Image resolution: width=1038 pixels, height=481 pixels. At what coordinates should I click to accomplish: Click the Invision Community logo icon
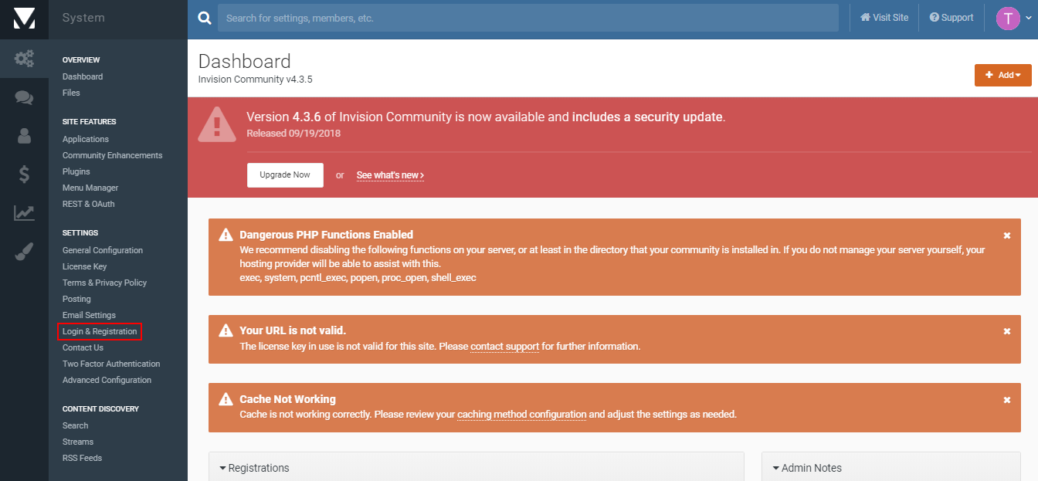[x=24, y=18]
